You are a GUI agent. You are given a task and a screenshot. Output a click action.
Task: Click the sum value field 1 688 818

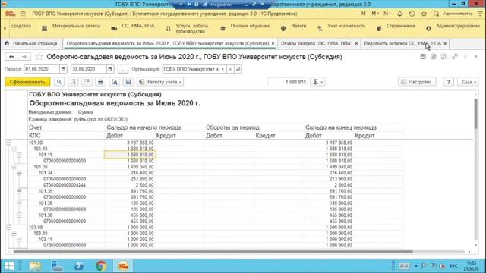(288, 82)
